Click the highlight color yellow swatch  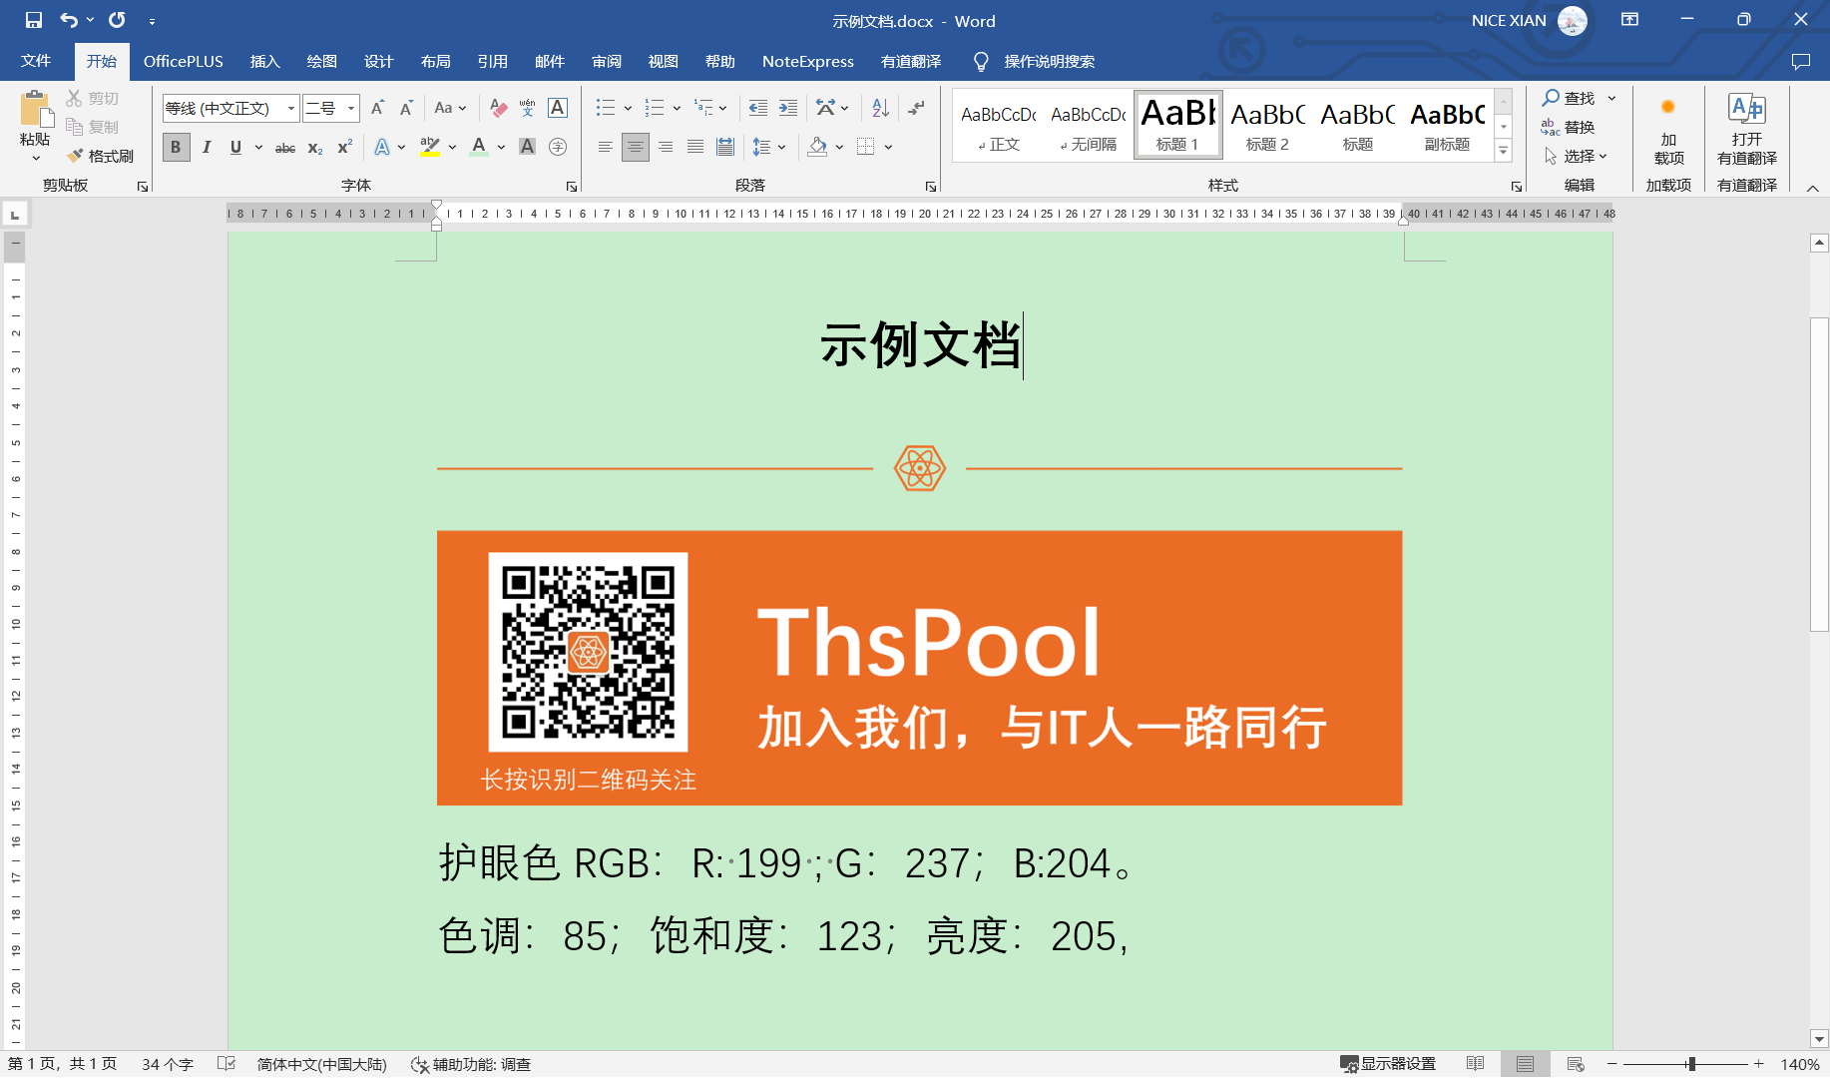click(x=430, y=147)
